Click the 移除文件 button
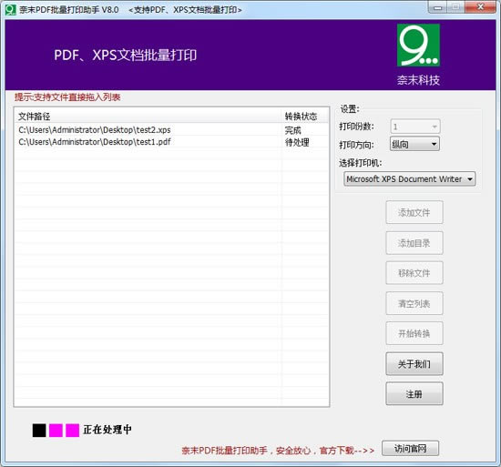The image size is (501, 467). [x=414, y=273]
